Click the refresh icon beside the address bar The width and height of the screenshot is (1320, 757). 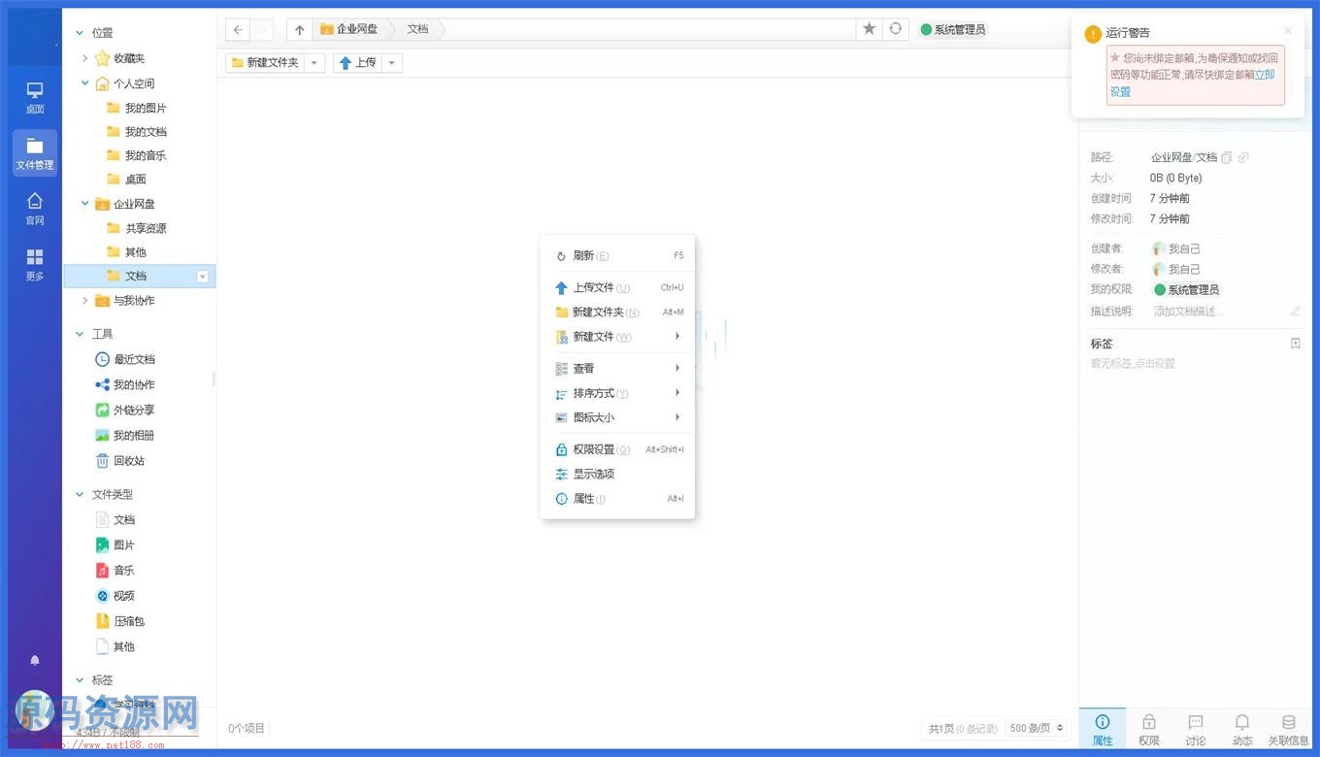point(894,29)
